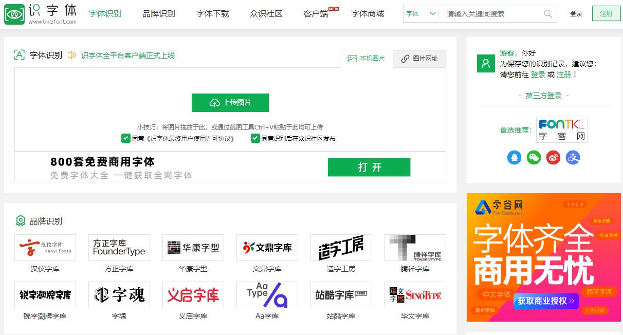Screen dimensions: 623x335
Task: Open the 华文字库 SinoType logo
Action: click(415, 295)
